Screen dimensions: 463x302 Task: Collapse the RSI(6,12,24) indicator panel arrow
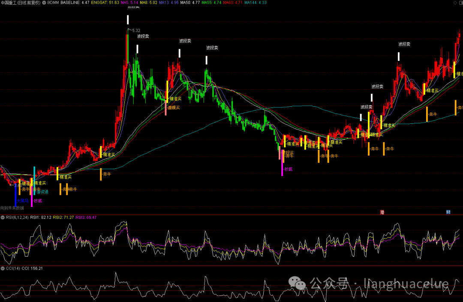click(x=3, y=217)
